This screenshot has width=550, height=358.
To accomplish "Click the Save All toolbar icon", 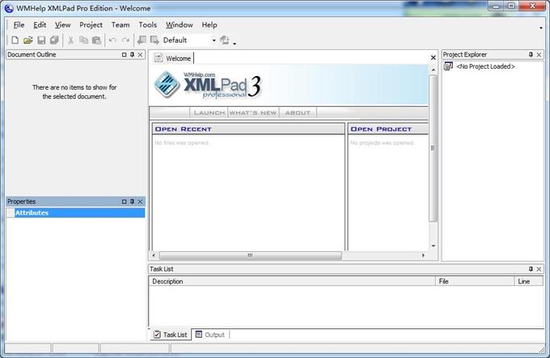I will 54,40.
